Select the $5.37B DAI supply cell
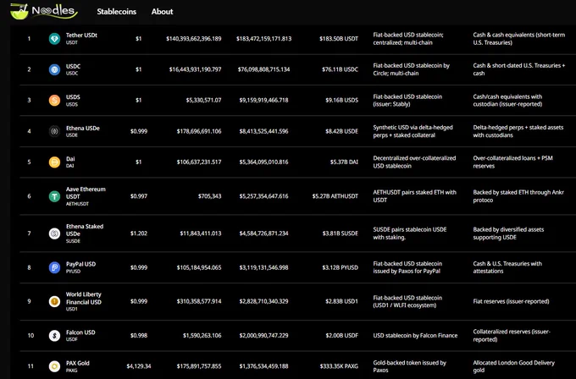The height and width of the screenshot is (379, 576). point(344,162)
